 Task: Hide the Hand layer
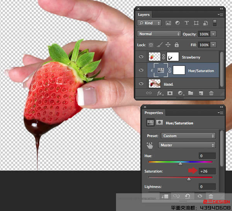pos(141,84)
